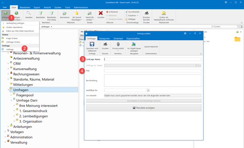Screen dimensions: 244x148
Task: Open the Export ribbon tab
Action: click(x=37, y=7)
